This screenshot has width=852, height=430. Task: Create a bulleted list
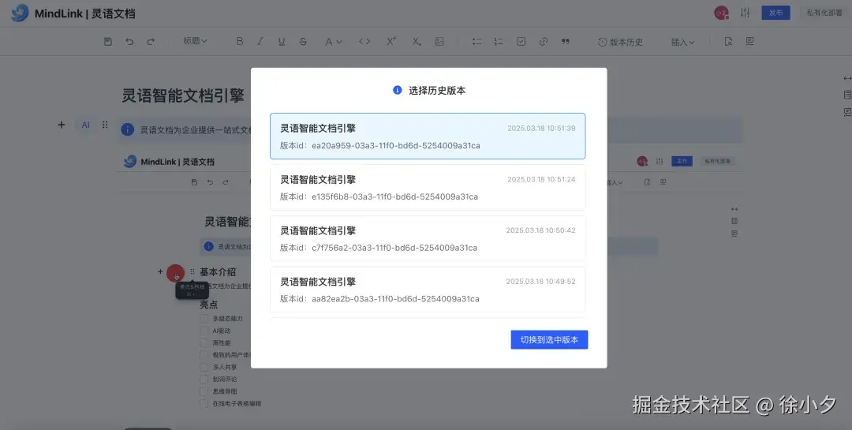tap(476, 41)
